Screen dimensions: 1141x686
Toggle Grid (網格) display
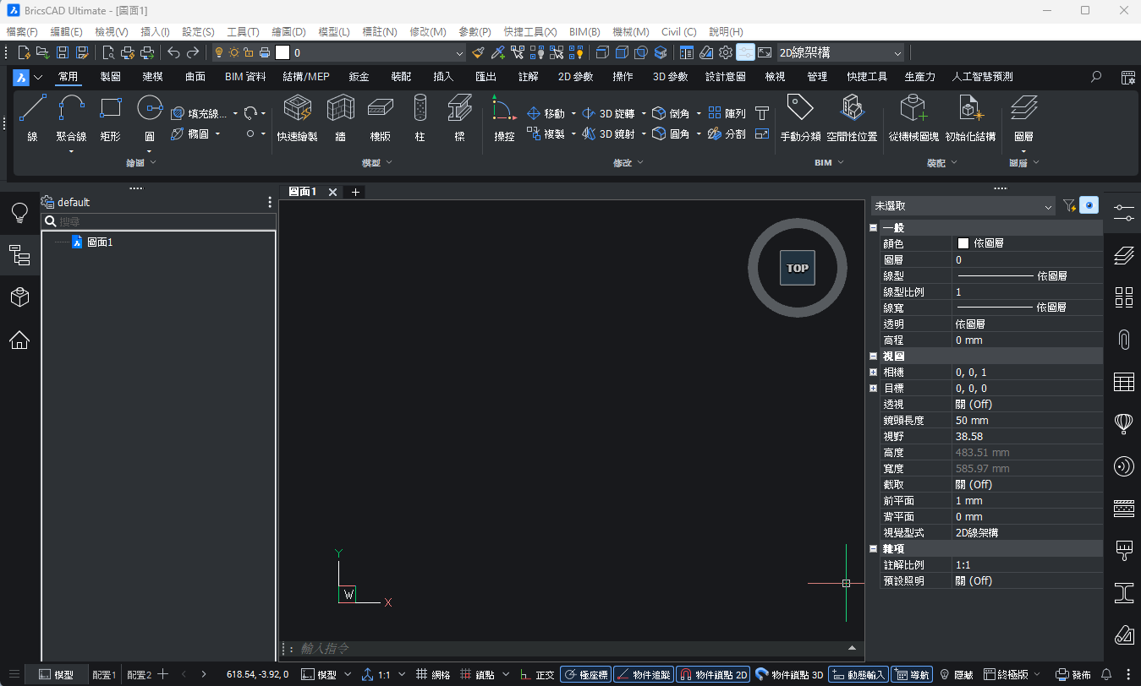[433, 674]
